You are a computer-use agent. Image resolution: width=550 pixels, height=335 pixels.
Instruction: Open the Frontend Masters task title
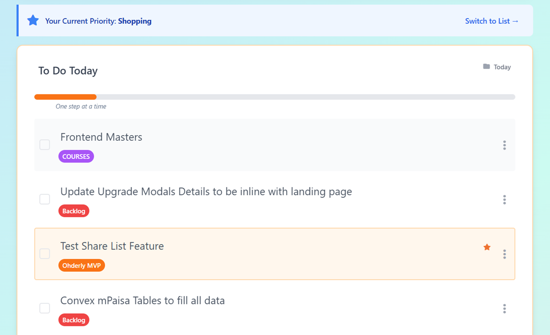[x=101, y=137]
